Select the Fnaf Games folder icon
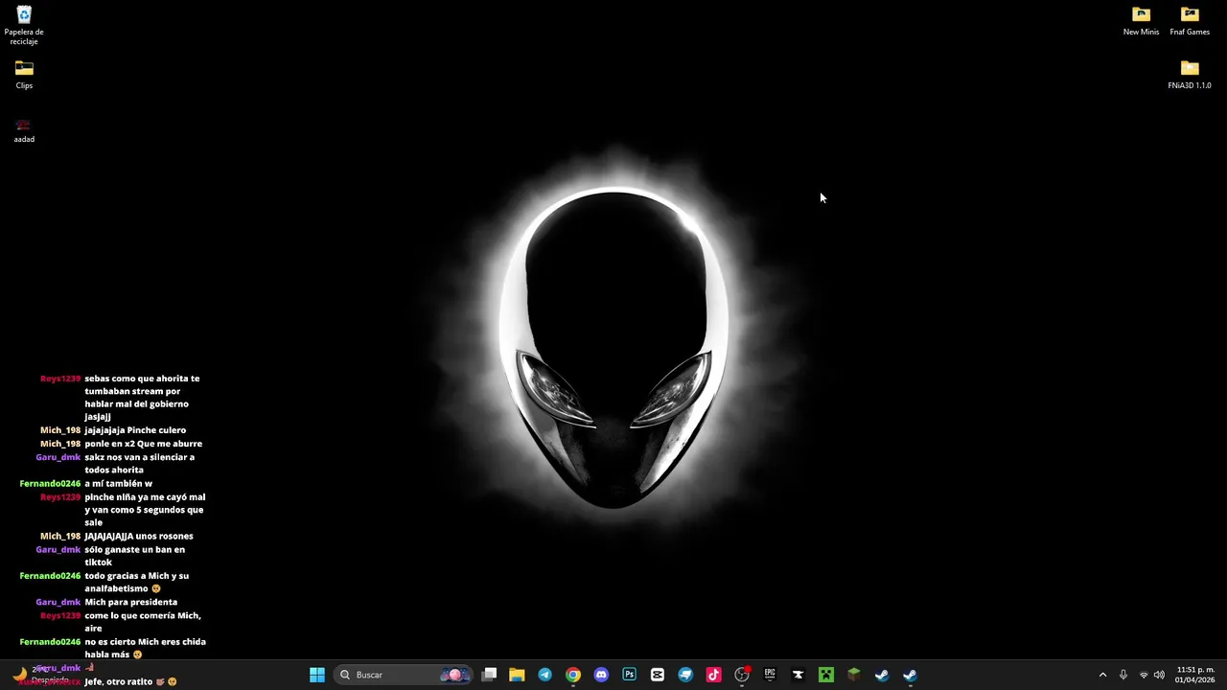This screenshot has height=690, width=1227. click(x=1190, y=20)
